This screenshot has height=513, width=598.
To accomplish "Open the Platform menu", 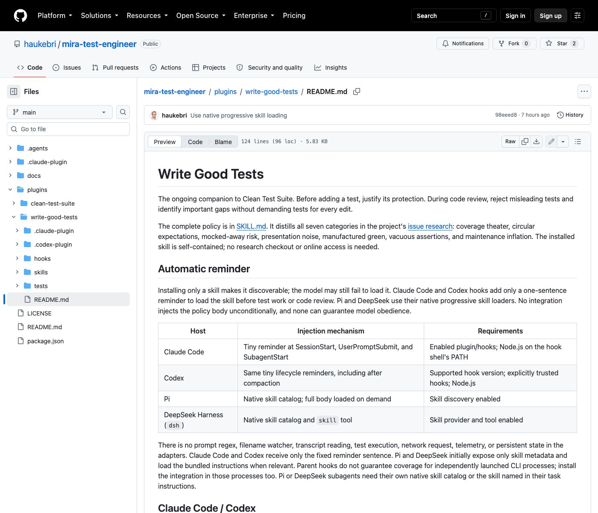I will [55, 15].
